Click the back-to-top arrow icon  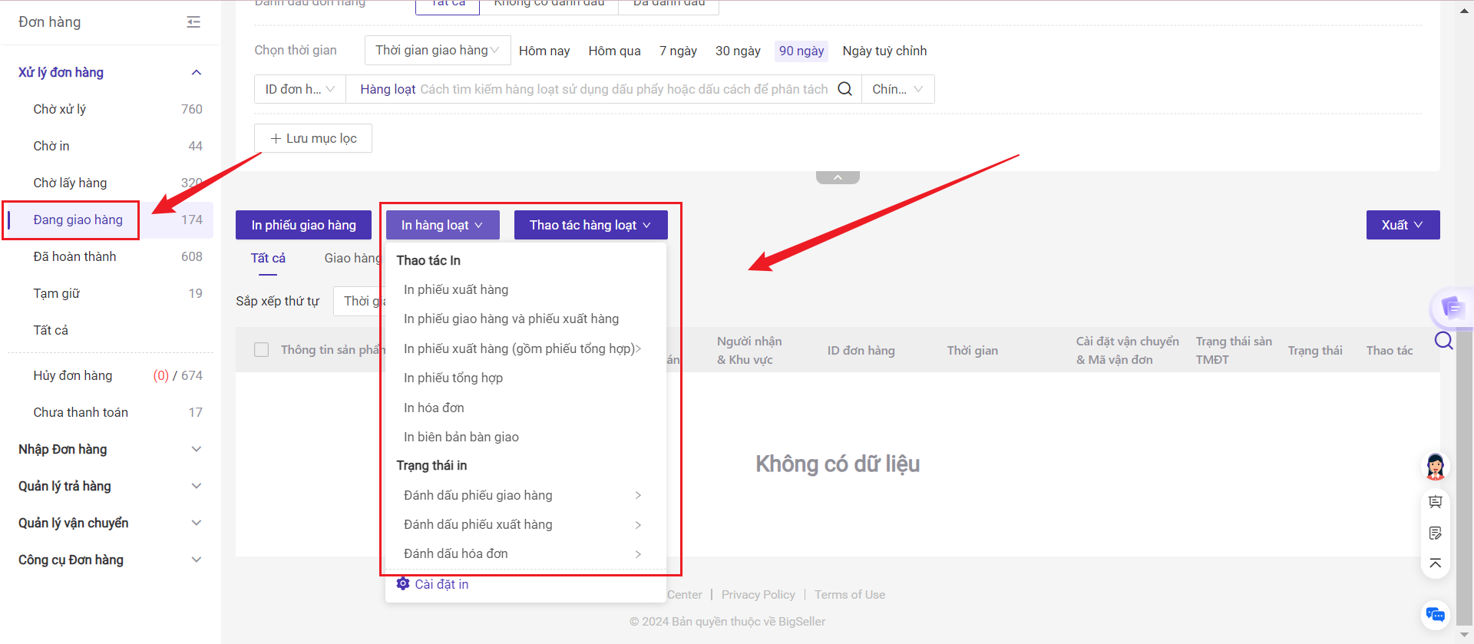pos(1435,563)
